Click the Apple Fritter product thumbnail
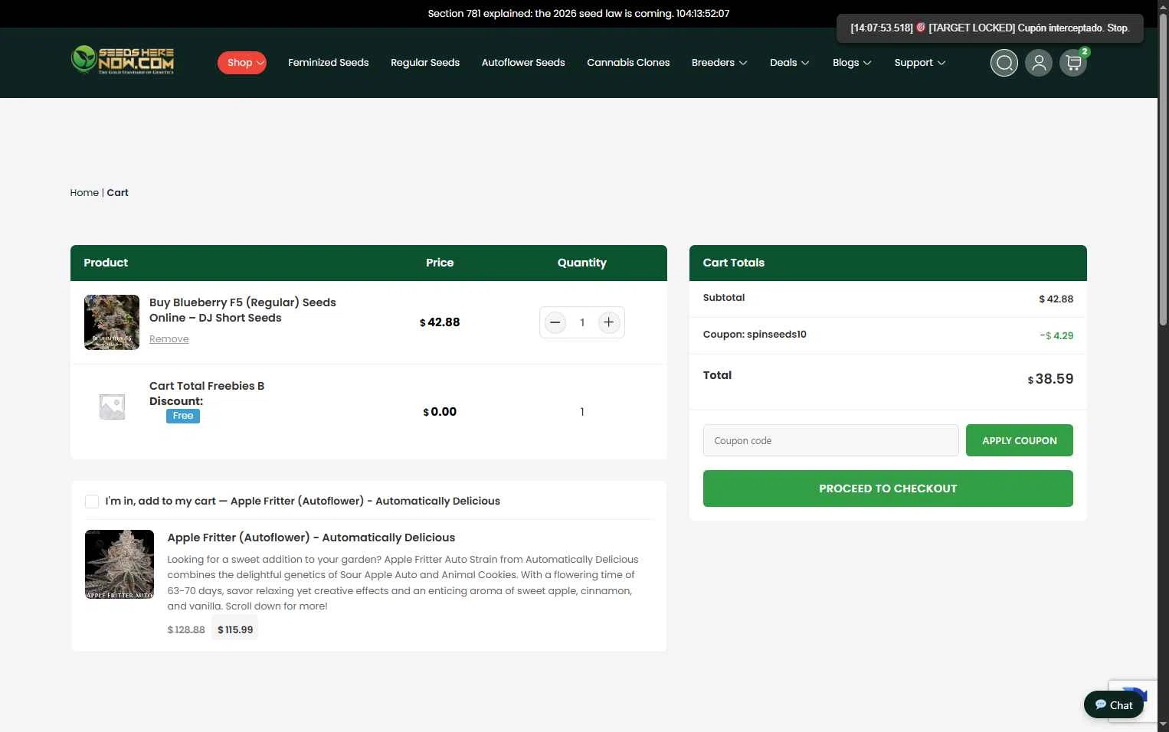This screenshot has width=1169, height=732. click(x=120, y=564)
